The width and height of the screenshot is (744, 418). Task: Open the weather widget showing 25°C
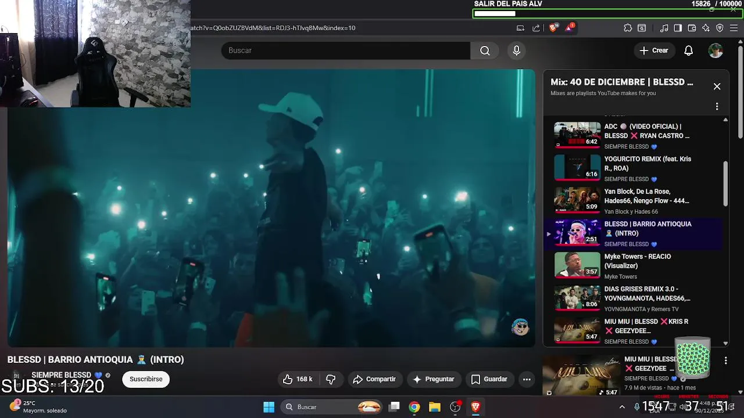pos(38,406)
